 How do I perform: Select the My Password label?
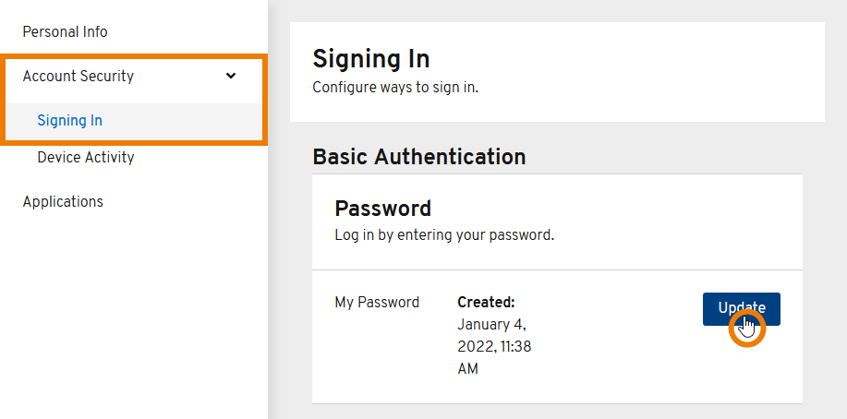(377, 303)
